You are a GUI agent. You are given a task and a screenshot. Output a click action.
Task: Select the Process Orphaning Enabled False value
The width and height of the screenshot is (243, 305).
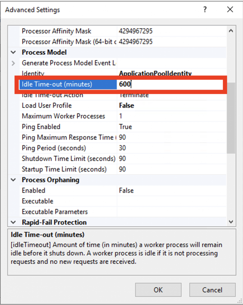[x=126, y=190]
